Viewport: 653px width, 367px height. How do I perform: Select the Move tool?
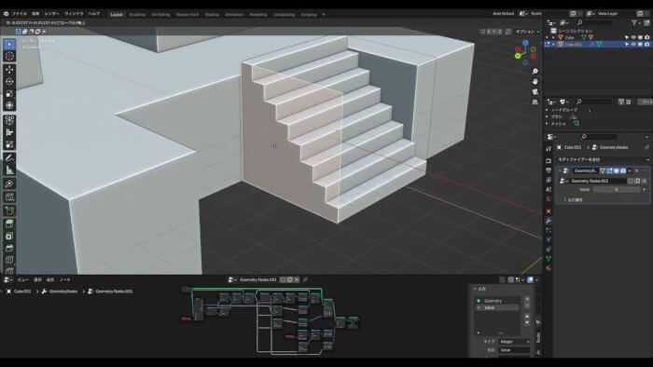[x=9, y=70]
